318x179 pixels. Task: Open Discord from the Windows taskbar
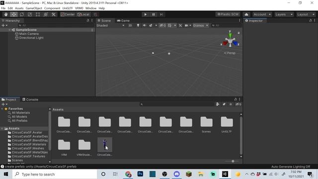pos(177,174)
